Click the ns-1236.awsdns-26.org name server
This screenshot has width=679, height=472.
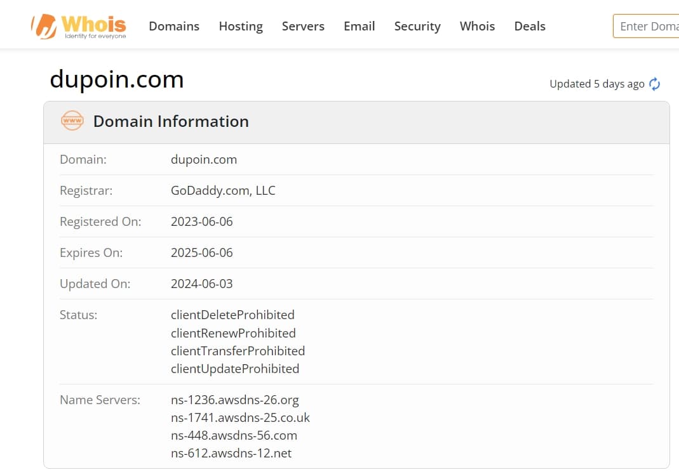(235, 400)
